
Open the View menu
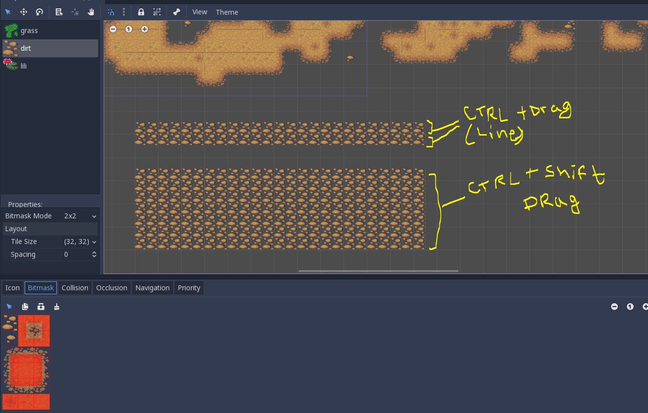(x=200, y=12)
